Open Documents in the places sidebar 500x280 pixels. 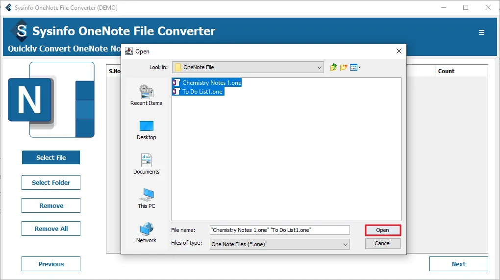pos(147,164)
